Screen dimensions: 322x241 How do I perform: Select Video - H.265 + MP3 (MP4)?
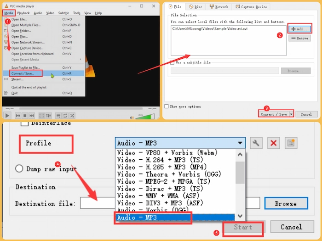pos(175,167)
